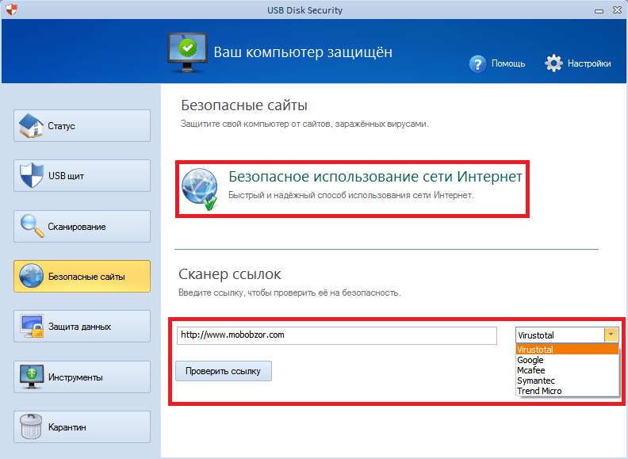Minimize the USB Disk Security window
Image resolution: width=628 pixels, height=459 pixels.
(x=599, y=11)
